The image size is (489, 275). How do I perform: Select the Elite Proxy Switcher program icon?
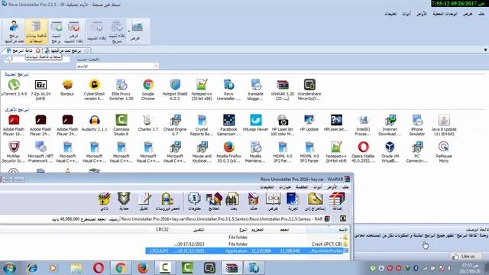(121, 90)
